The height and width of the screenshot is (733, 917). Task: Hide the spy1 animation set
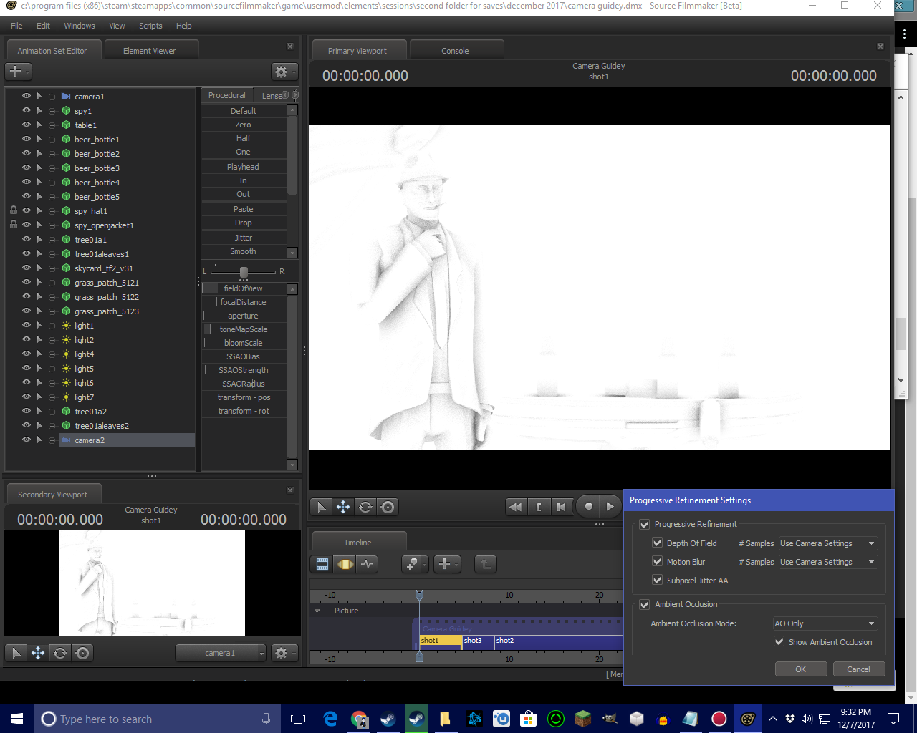click(27, 110)
